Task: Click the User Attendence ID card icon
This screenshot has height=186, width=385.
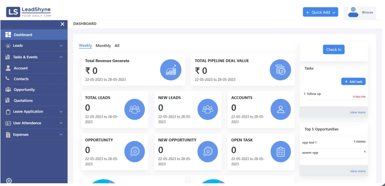Action: [x=8, y=123]
